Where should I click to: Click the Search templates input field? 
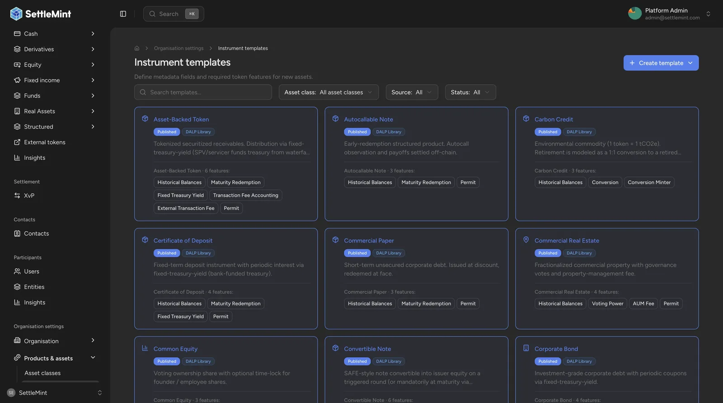pos(203,92)
